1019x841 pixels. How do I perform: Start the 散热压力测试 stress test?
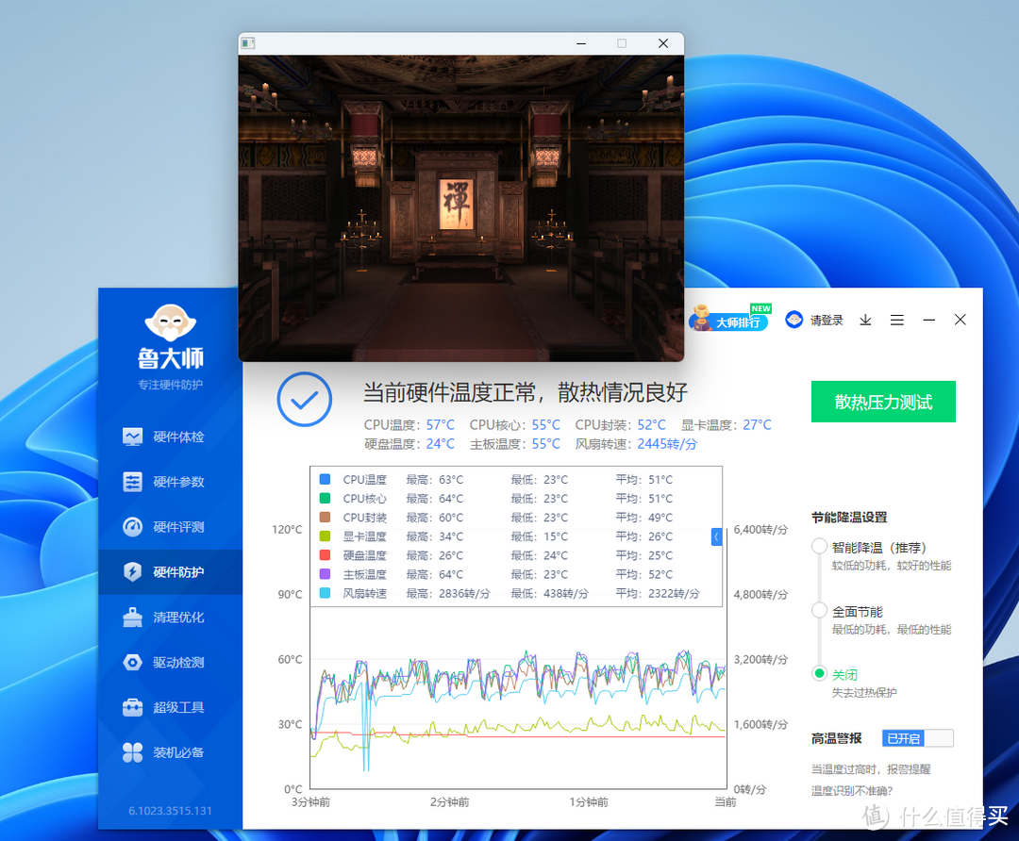pyautogui.click(x=883, y=402)
